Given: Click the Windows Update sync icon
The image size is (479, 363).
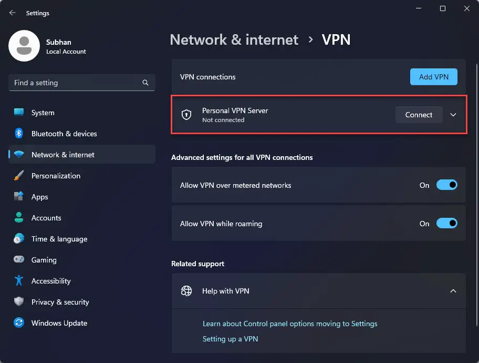Looking at the screenshot, I should click(x=19, y=323).
